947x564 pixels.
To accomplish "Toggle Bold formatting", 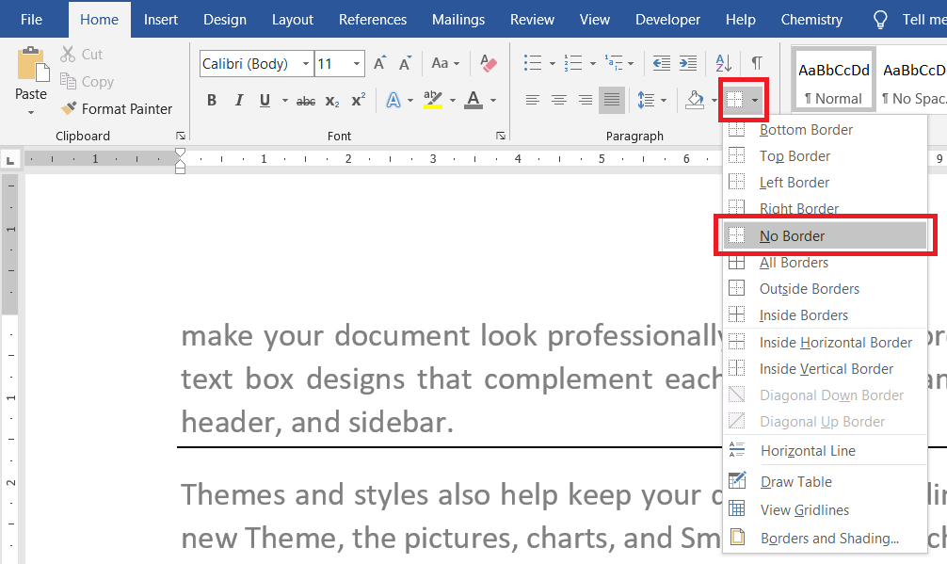I will (212, 100).
